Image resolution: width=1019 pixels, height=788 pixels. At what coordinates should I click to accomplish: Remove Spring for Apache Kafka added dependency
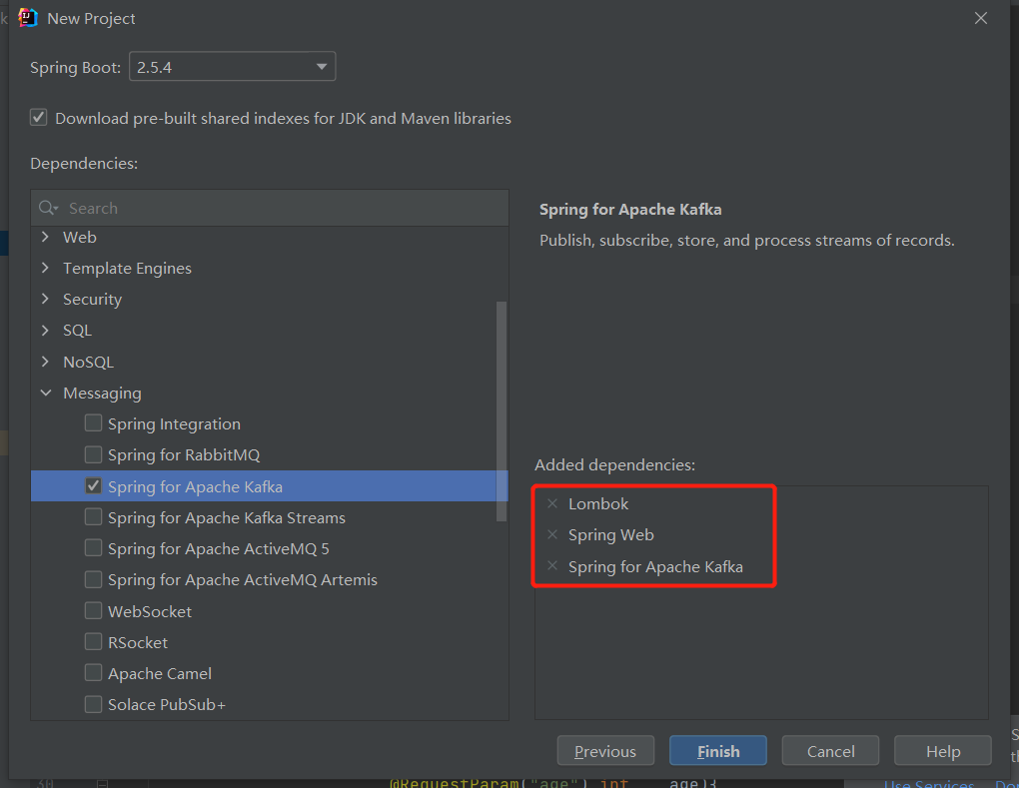pyautogui.click(x=552, y=566)
